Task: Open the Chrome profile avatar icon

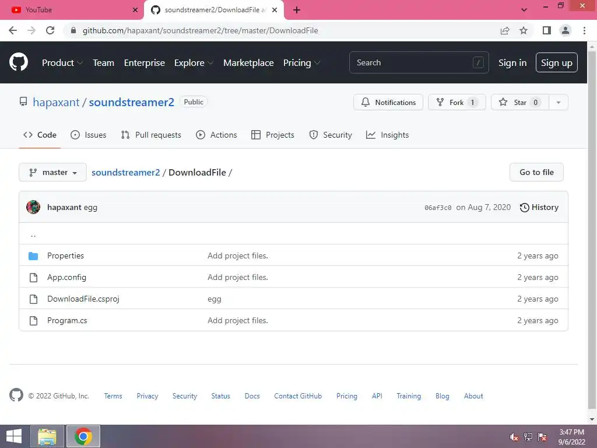Action: point(566,30)
